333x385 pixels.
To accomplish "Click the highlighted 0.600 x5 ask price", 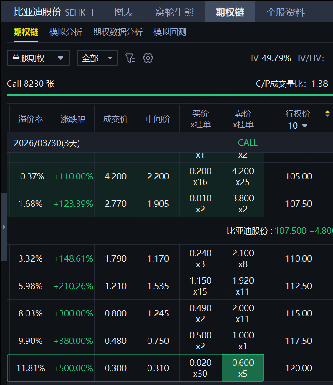I will click(243, 368).
